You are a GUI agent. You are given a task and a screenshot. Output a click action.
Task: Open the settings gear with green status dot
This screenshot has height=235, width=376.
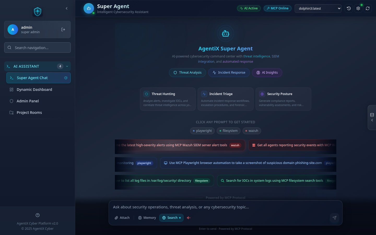pos(358,8)
